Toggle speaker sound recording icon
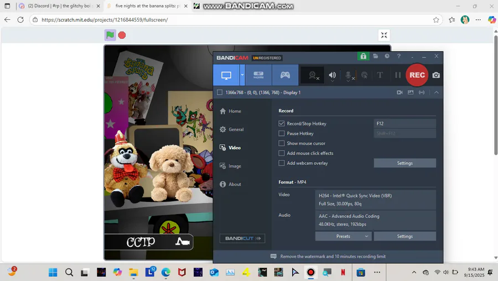Image resolution: width=498 pixels, height=281 pixels. [332, 75]
